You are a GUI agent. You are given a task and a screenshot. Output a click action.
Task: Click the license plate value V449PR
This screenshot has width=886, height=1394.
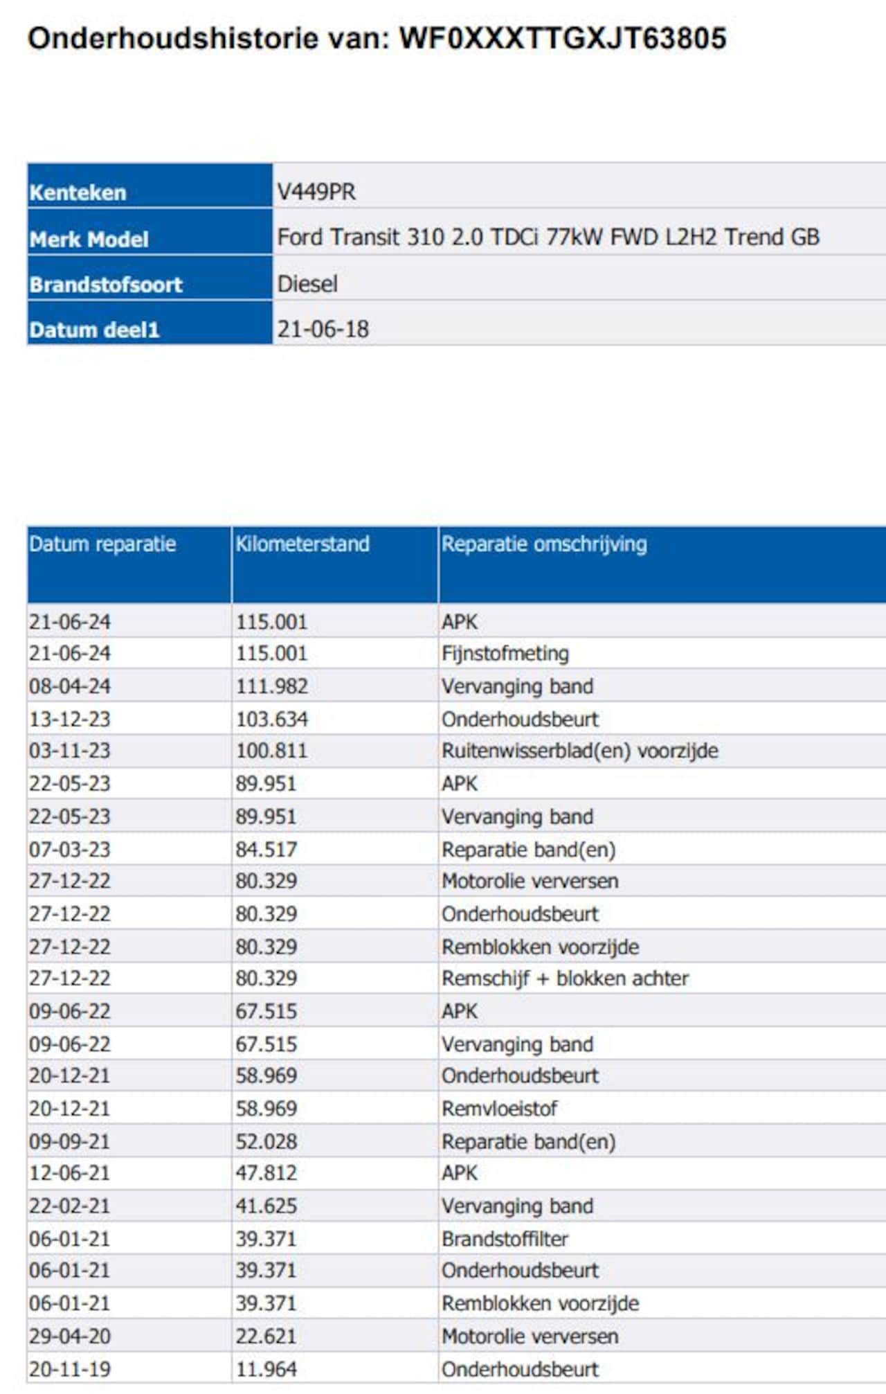coord(316,191)
